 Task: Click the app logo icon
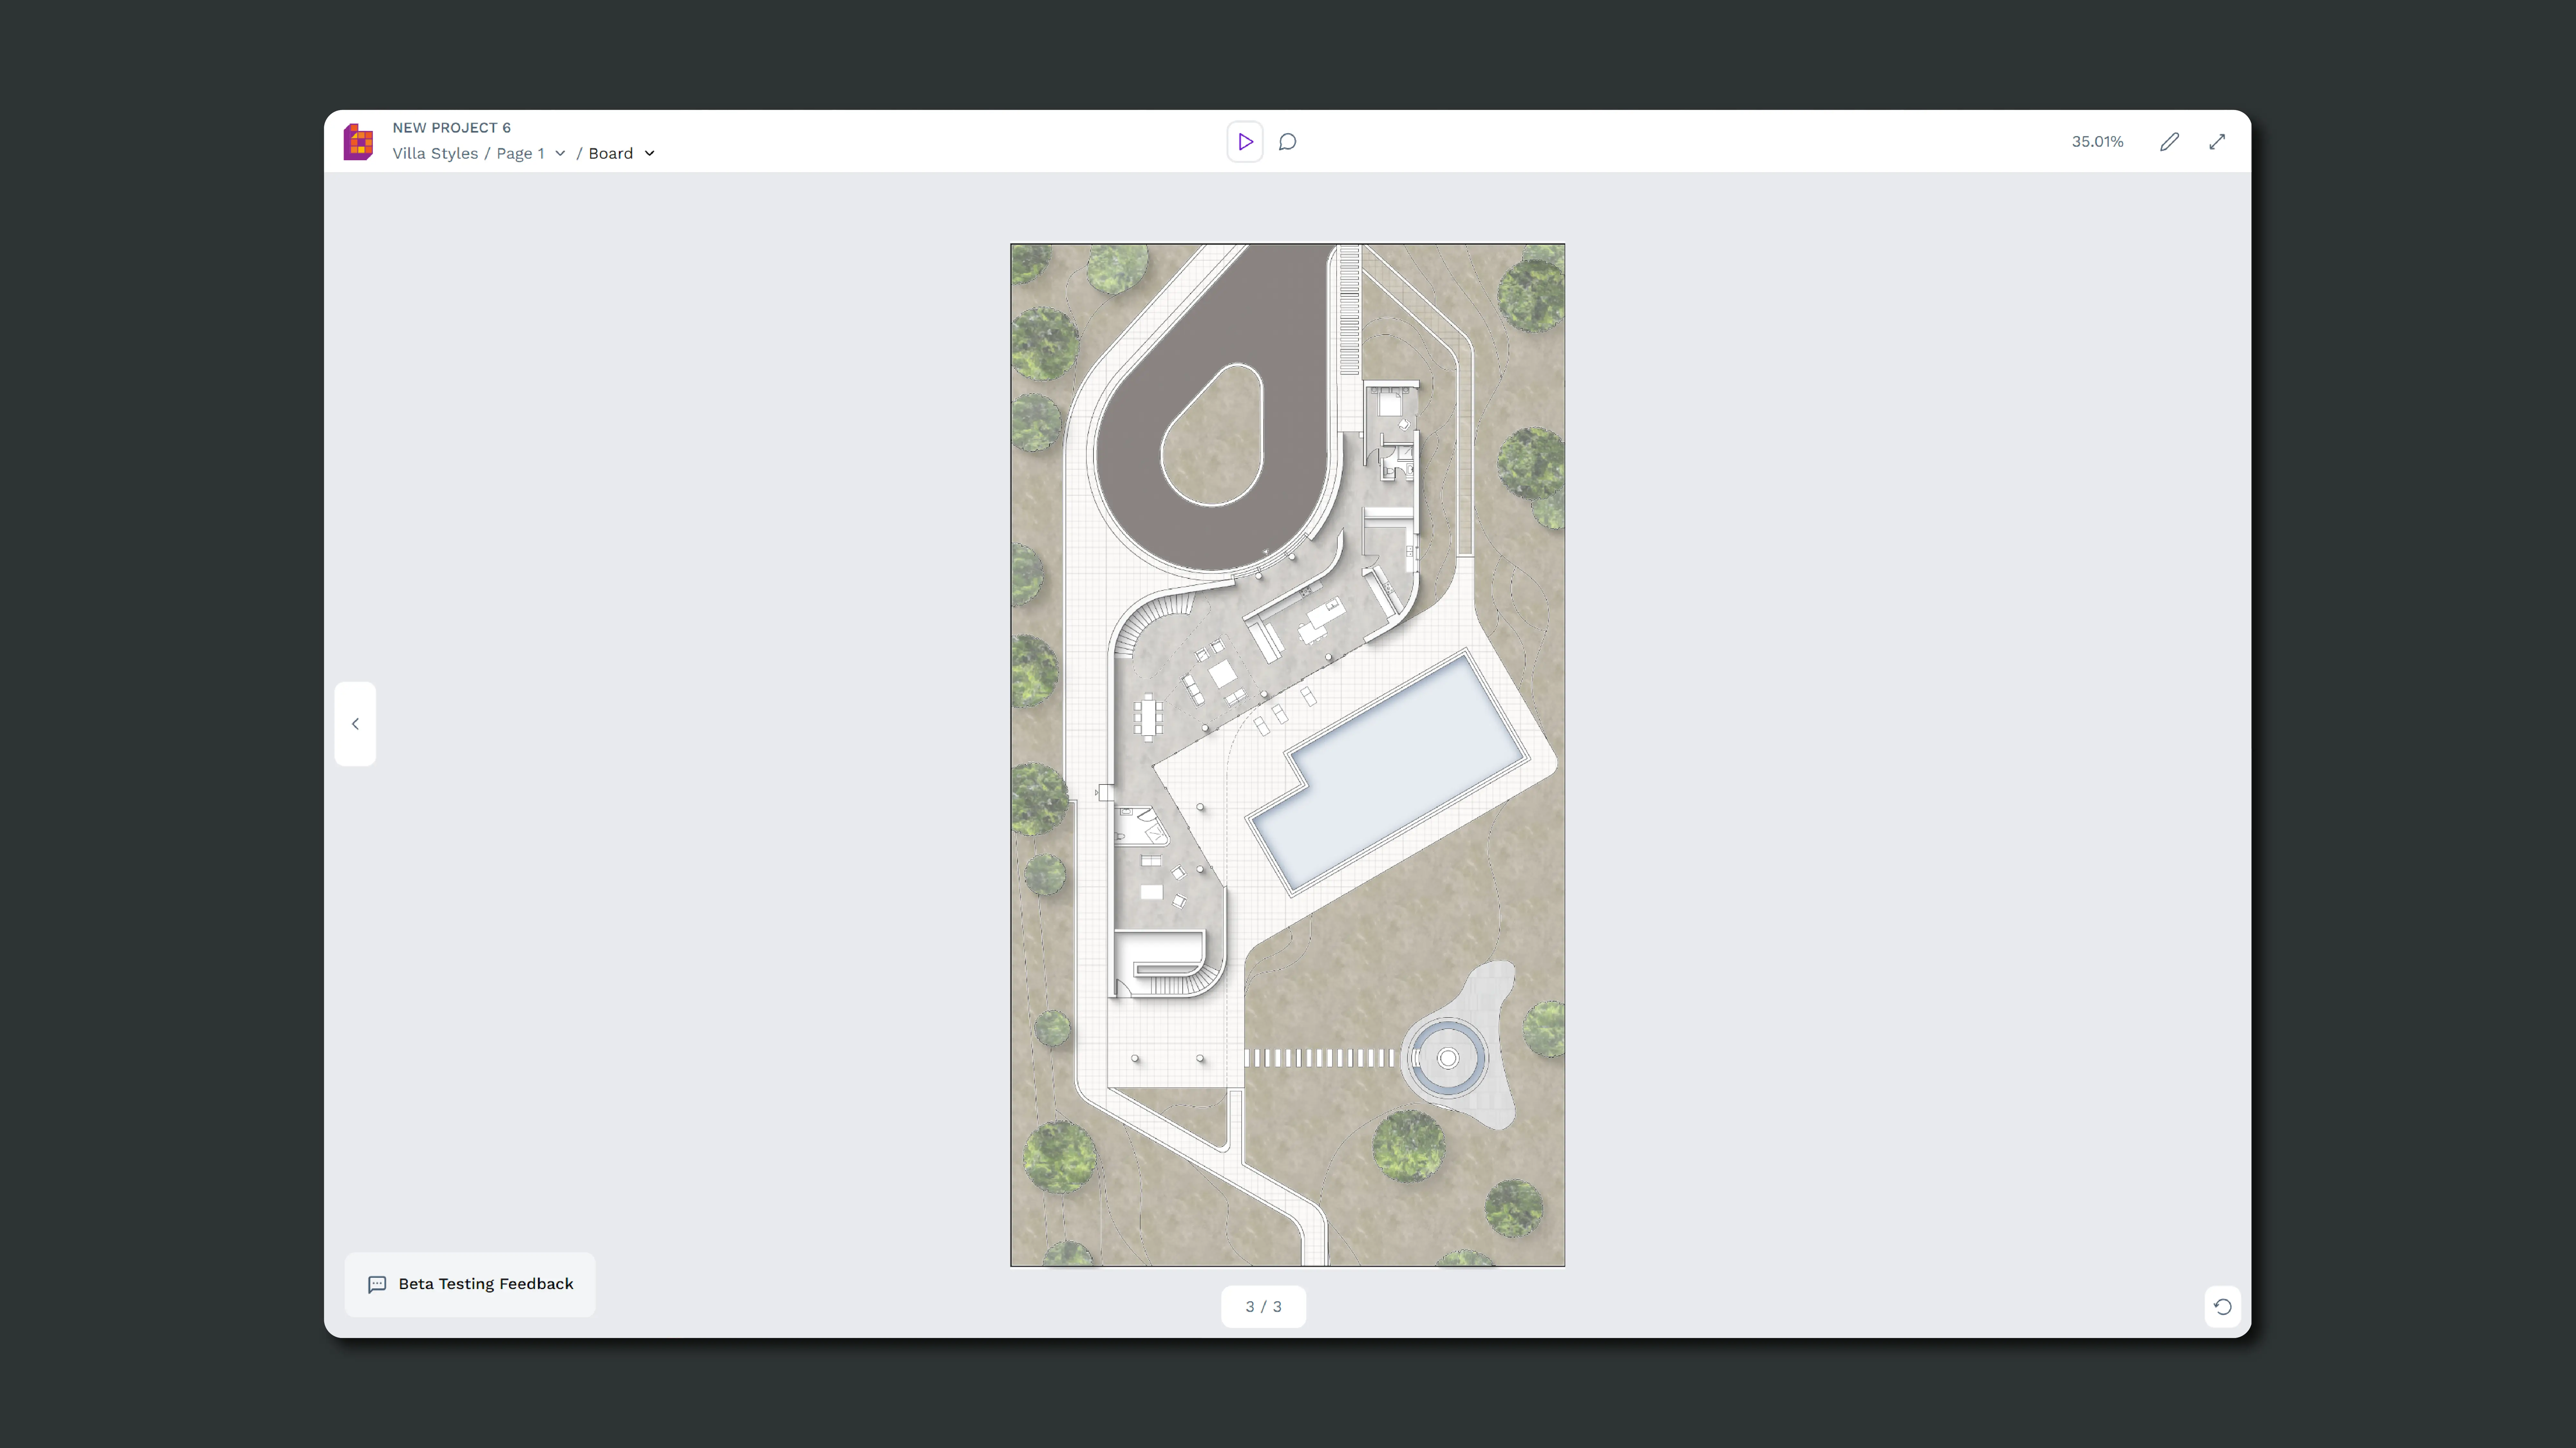[358, 142]
